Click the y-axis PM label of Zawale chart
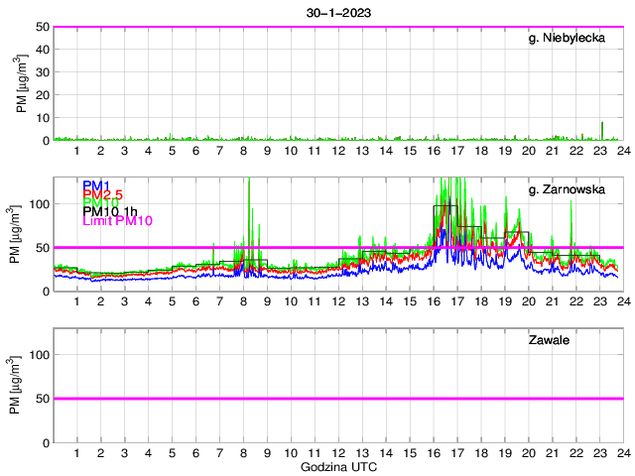635x476 pixels. (22, 385)
